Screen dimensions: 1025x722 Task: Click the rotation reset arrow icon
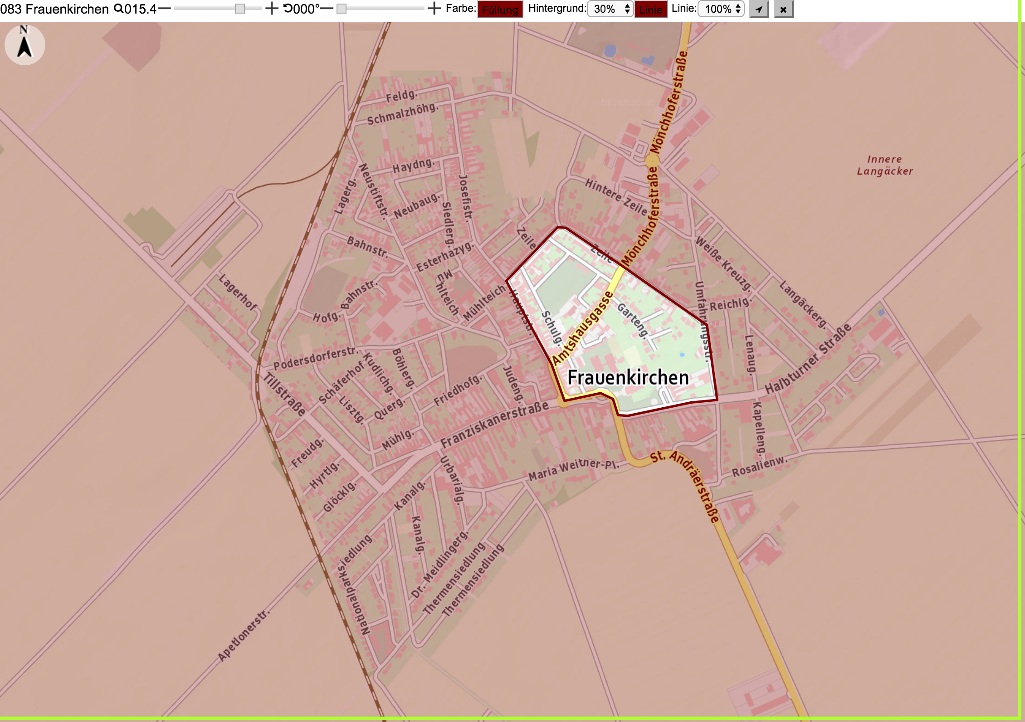[x=288, y=9]
